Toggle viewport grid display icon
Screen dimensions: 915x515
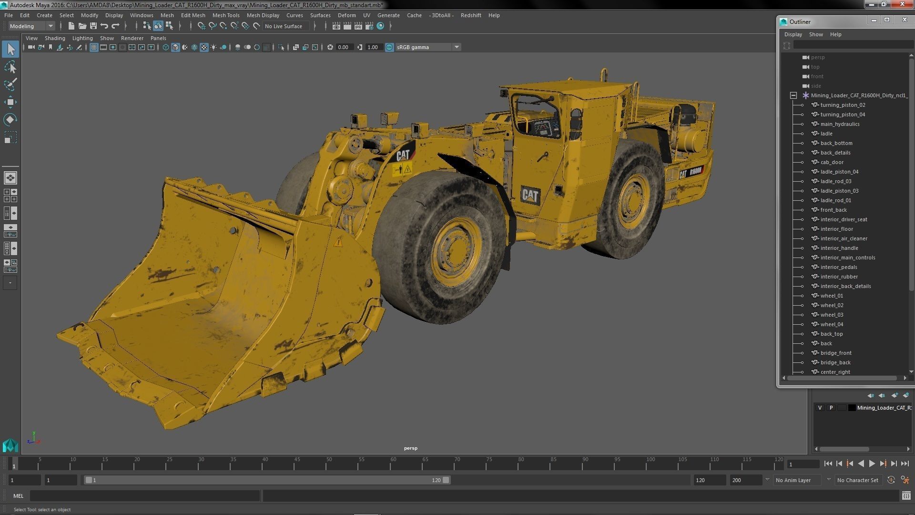94,47
